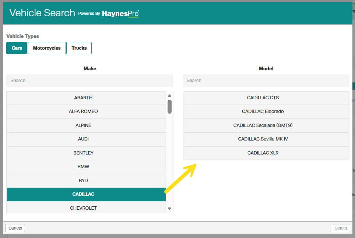
Task: Select CHEVROLET make
Action: (x=86, y=208)
